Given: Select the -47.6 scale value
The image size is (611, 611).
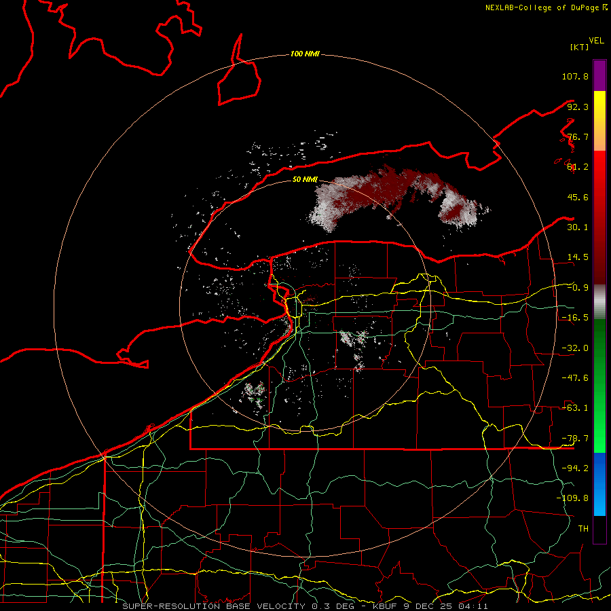Looking at the screenshot, I should pos(575,378).
